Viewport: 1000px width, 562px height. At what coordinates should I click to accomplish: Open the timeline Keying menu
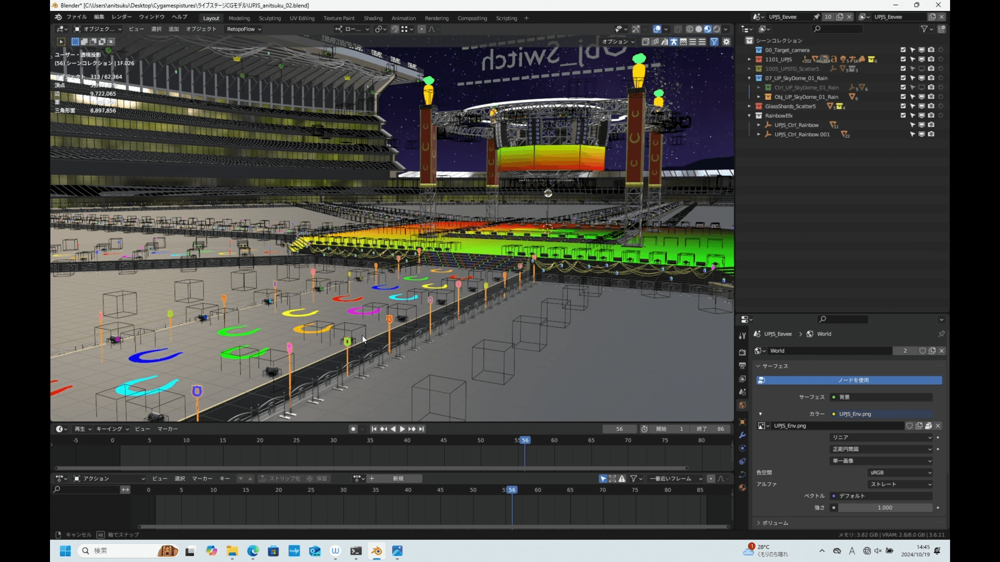tap(113, 429)
